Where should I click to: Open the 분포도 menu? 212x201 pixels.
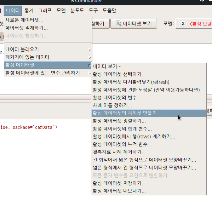click(77, 11)
